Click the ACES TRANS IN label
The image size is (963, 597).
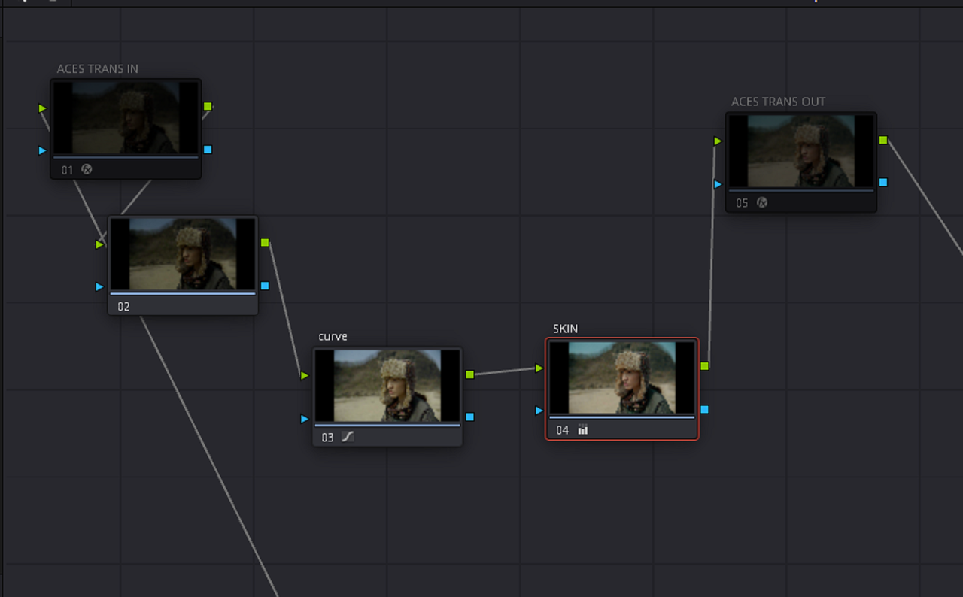pos(98,68)
